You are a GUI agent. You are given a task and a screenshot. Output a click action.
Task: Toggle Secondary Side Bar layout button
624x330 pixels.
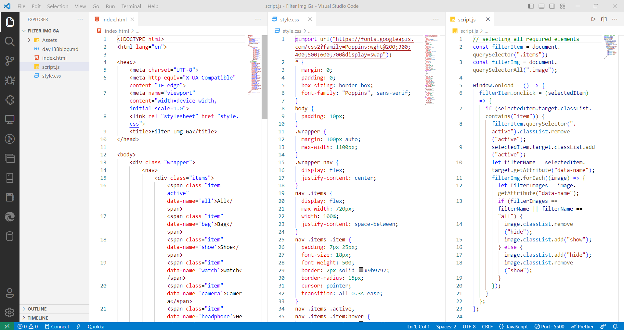pos(552,6)
